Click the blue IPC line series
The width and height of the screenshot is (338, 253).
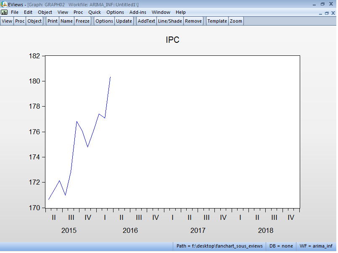pos(74,146)
